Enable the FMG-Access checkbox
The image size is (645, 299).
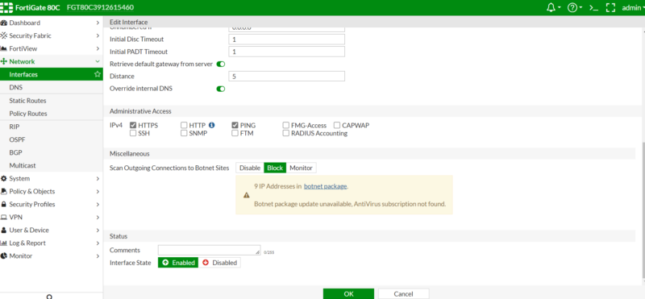coord(286,125)
